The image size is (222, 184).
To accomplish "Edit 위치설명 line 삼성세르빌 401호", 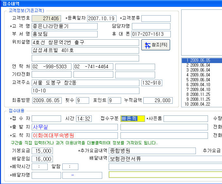I will pos(86,50).
